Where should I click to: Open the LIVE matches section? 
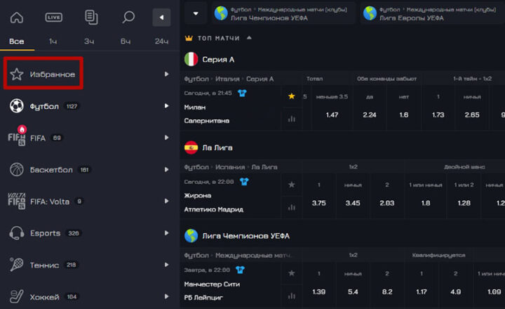tap(54, 18)
